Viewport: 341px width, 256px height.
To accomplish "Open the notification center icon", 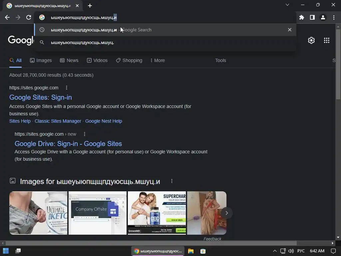I will [x=333, y=251].
